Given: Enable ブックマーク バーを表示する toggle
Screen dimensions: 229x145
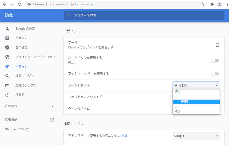Looking at the screenshot, I should (x=216, y=74).
